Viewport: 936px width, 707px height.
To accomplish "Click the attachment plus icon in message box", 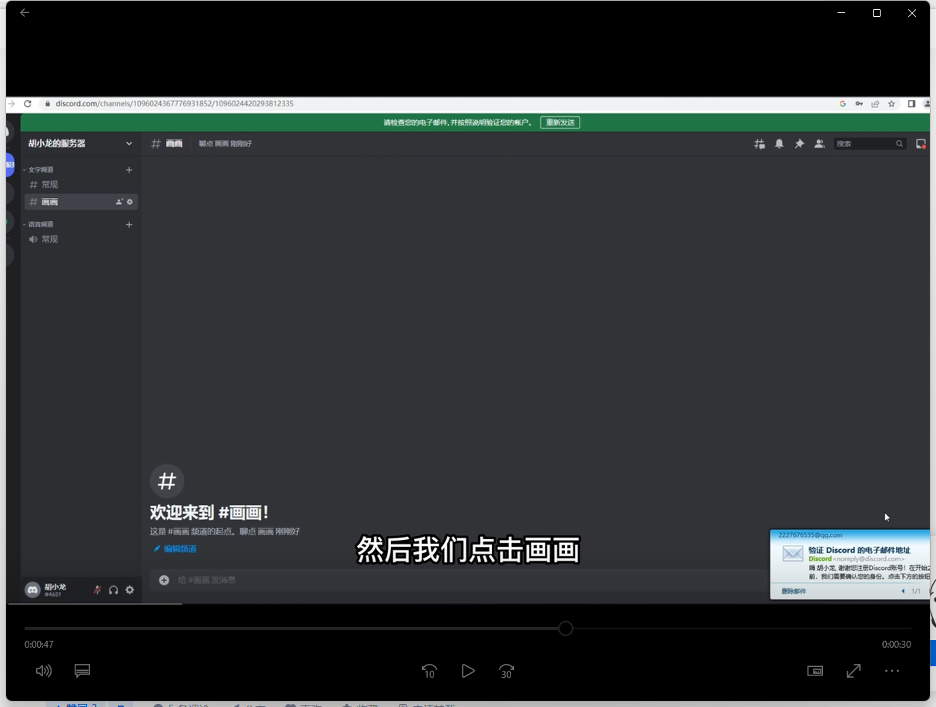I will click(x=164, y=579).
